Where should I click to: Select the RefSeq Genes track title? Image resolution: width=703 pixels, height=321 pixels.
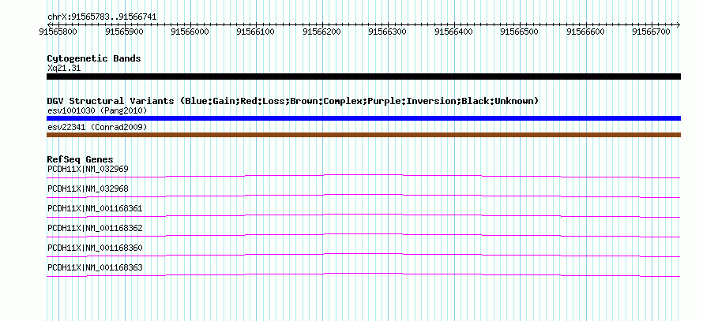81,159
